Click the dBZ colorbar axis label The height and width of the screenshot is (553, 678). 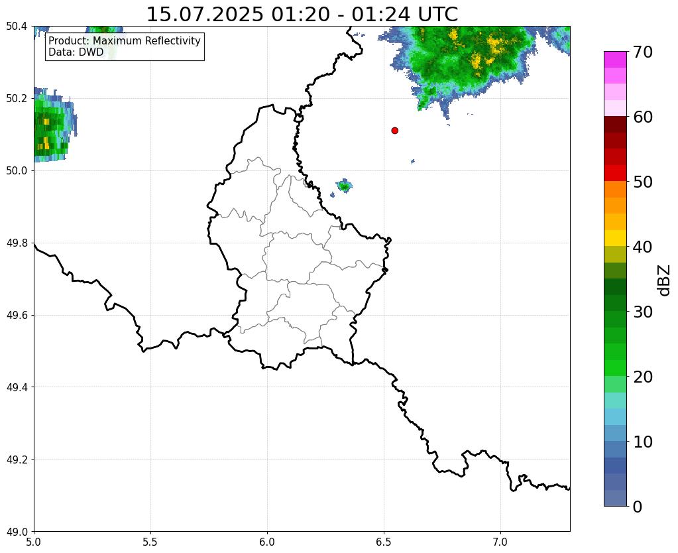(665, 280)
